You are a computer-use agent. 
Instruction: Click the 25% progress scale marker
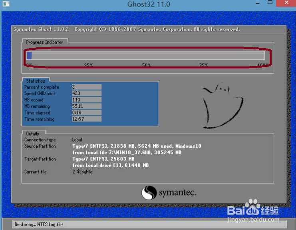click(x=88, y=65)
